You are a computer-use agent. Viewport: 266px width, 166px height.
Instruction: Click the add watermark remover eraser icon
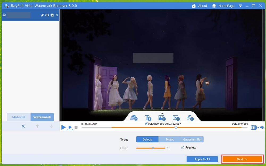tap(134, 118)
